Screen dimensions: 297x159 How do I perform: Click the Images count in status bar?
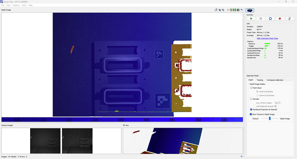[6, 156]
